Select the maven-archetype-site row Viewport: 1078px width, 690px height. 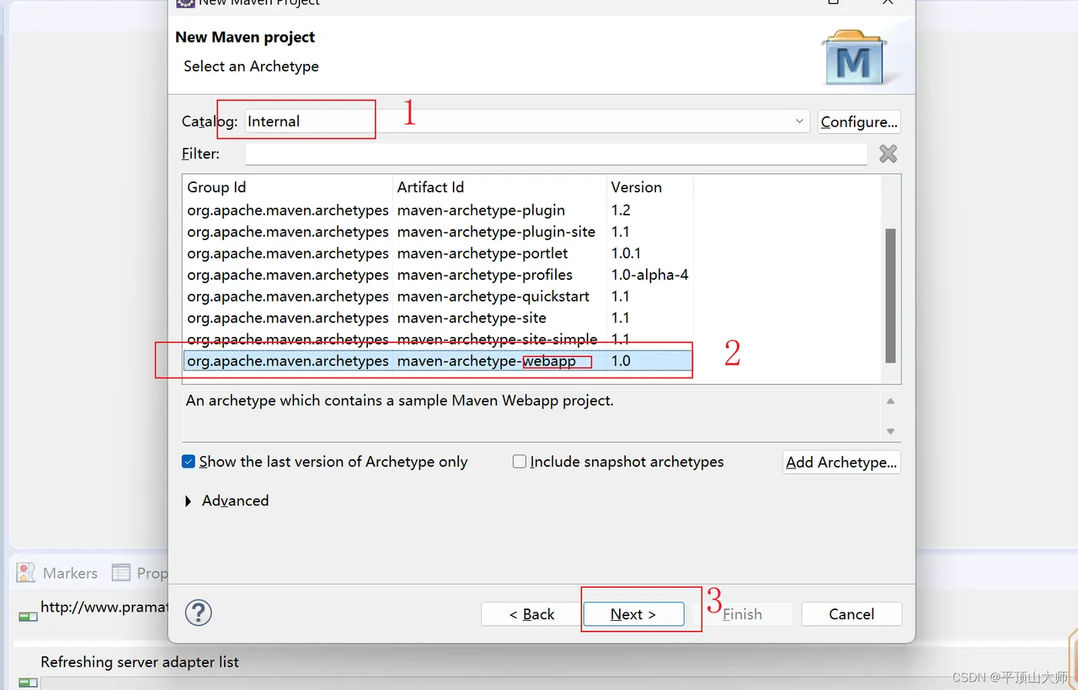(x=438, y=318)
